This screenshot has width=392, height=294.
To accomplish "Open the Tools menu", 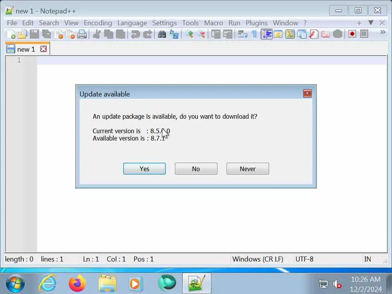I will pos(190,23).
